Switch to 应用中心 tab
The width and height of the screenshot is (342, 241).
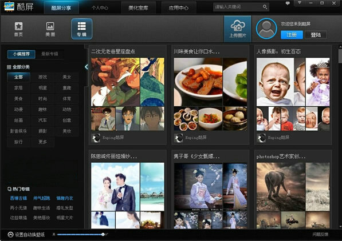(x=179, y=8)
